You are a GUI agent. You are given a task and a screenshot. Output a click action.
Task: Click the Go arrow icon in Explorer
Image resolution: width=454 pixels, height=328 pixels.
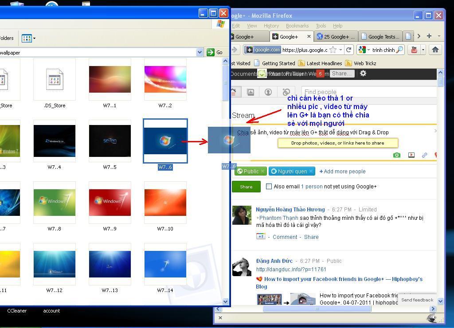click(x=211, y=52)
